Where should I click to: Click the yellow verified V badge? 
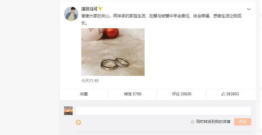tap(100, 9)
